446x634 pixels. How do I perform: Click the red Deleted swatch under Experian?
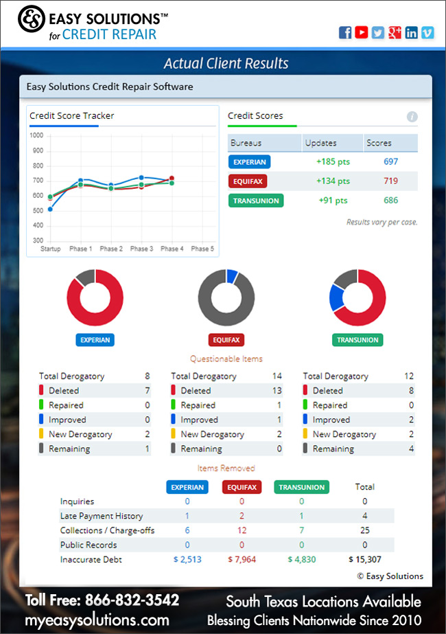(41, 390)
